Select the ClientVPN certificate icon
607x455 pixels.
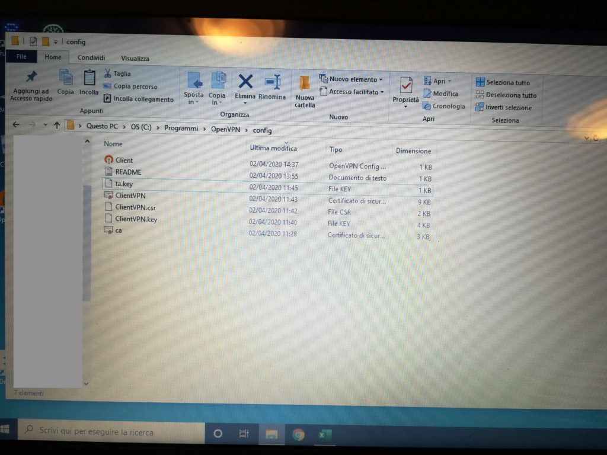click(109, 196)
